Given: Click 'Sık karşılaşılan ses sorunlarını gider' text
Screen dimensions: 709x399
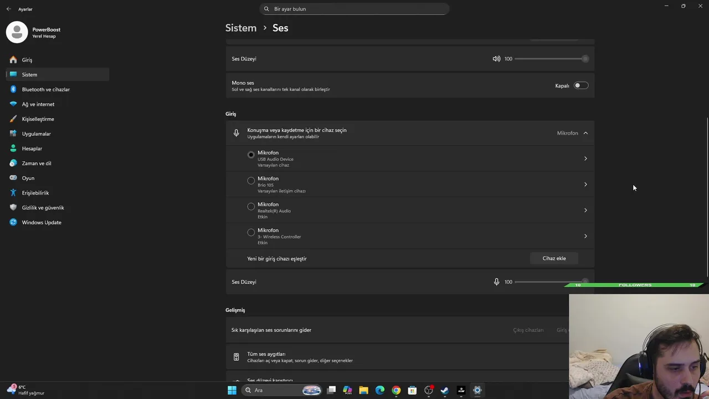Looking at the screenshot, I should 271,330.
